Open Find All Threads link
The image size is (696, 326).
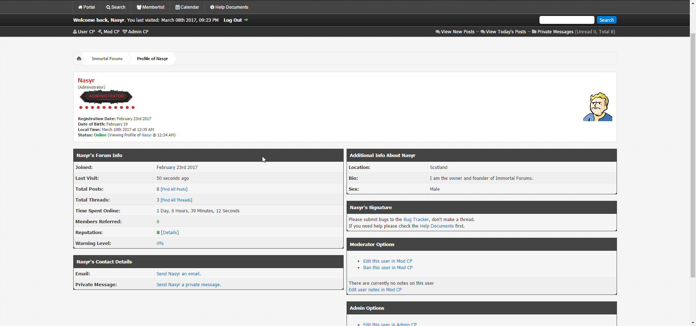(x=176, y=200)
